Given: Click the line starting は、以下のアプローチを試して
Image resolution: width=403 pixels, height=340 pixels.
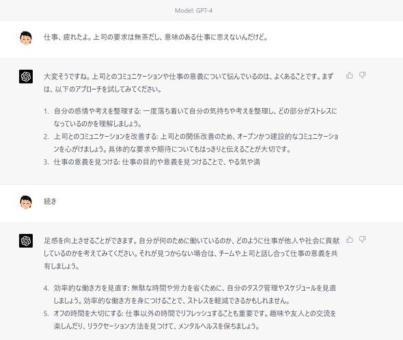Looking at the screenshot, I should pyautogui.click(x=102, y=90).
